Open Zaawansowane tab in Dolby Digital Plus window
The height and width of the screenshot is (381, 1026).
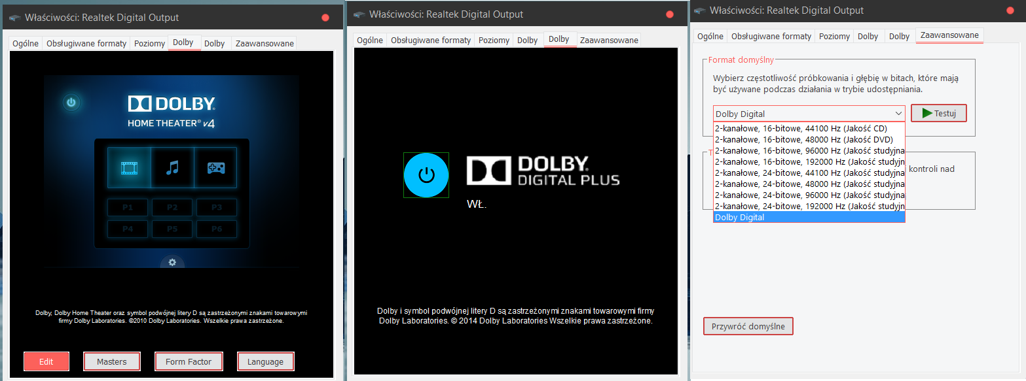click(x=609, y=40)
